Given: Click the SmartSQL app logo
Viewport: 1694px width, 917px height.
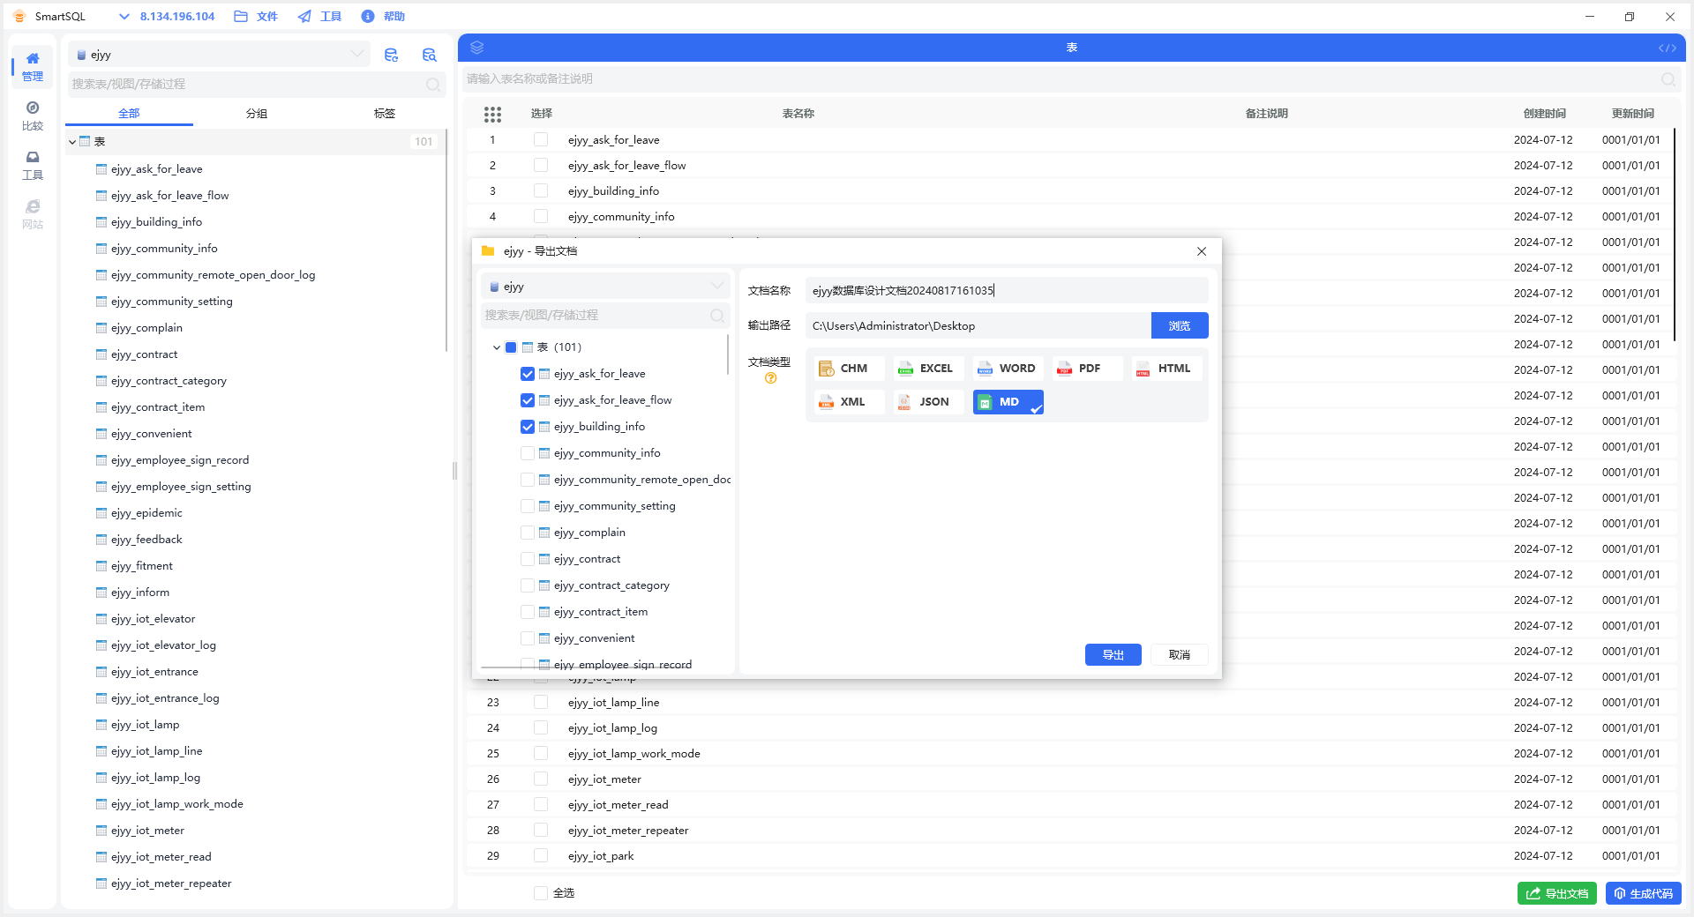Looking at the screenshot, I should [19, 17].
